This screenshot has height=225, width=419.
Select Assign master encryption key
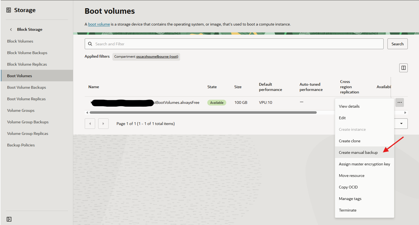click(x=364, y=164)
